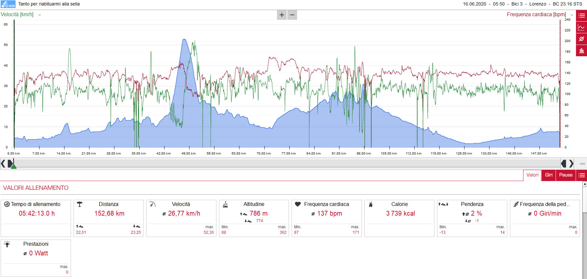Image resolution: width=587 pixels, height=279 pixels.
Task: Click the Calorie value card
Action: pyautogui.click(x=399, y=218)
